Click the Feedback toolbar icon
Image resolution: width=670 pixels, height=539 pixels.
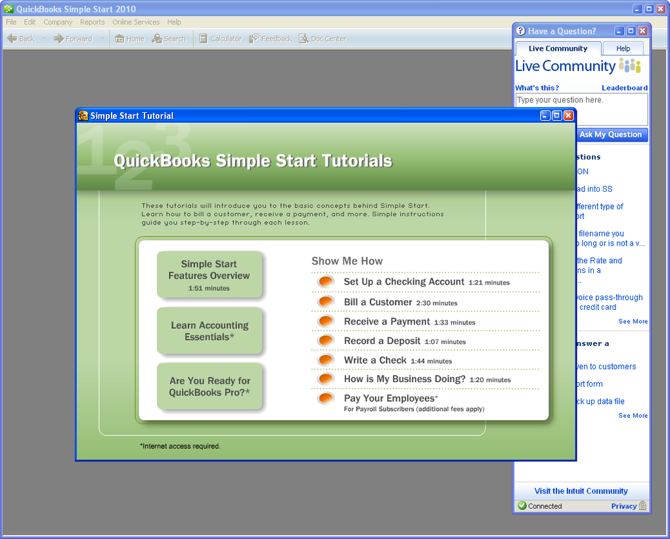254,39
